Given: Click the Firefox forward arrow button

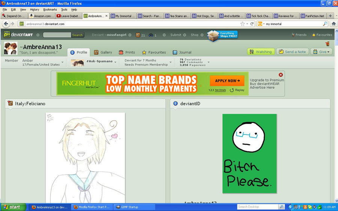Looking at the screenshot, I should pyautogui.click(x=12, y=24).
